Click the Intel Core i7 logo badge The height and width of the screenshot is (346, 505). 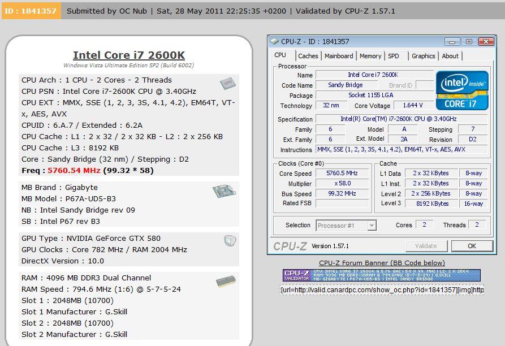pyautogui.click(x=462, y=90)
